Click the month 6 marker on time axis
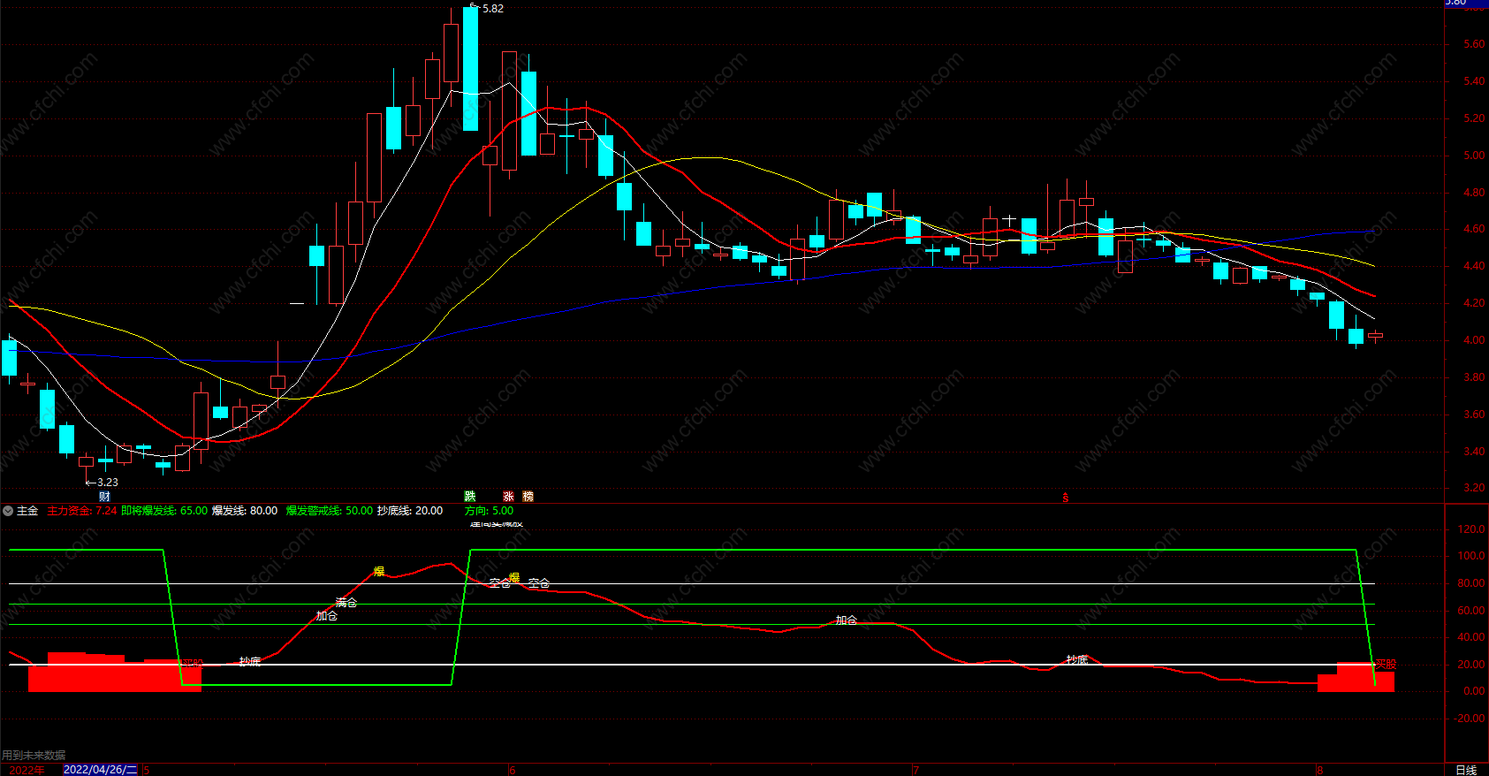The image size is (1489, 776). coord(513,770)
